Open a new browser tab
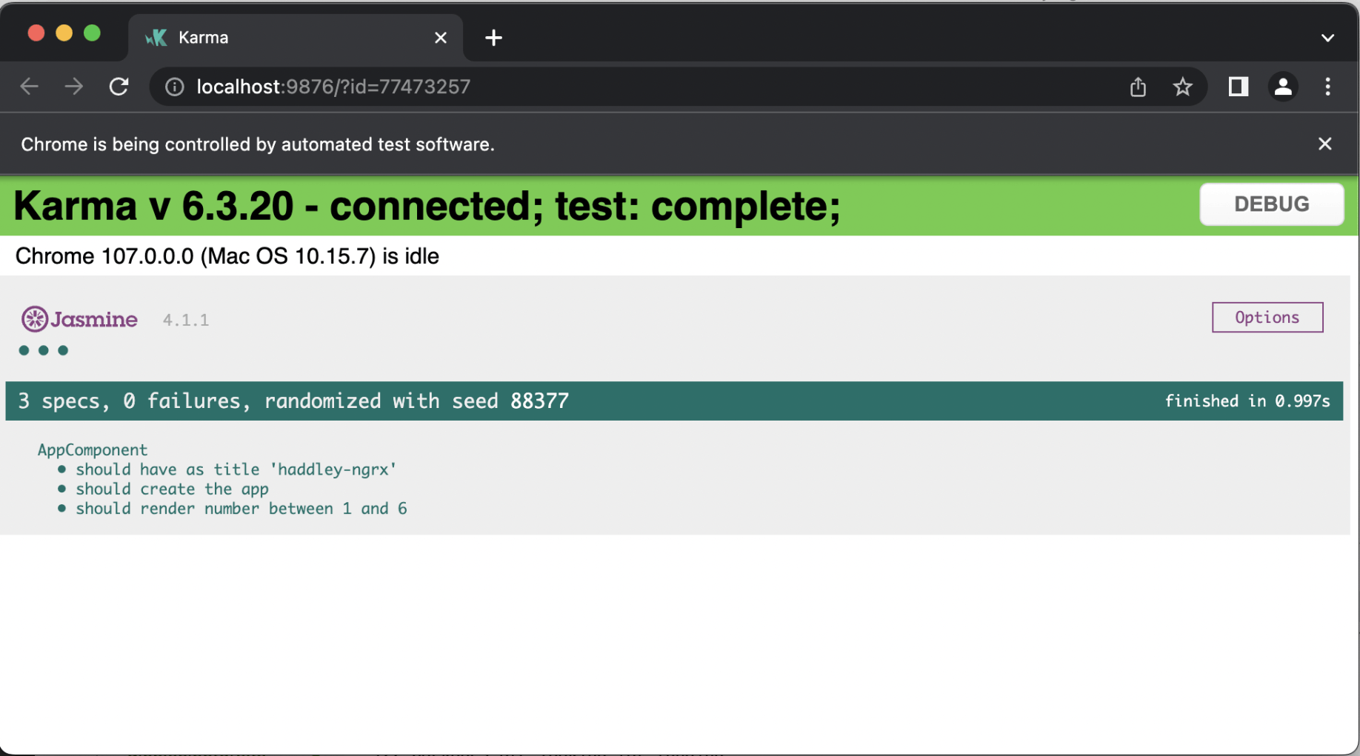The height and width of the screenshot is (756, 1360). pos(493,38)
